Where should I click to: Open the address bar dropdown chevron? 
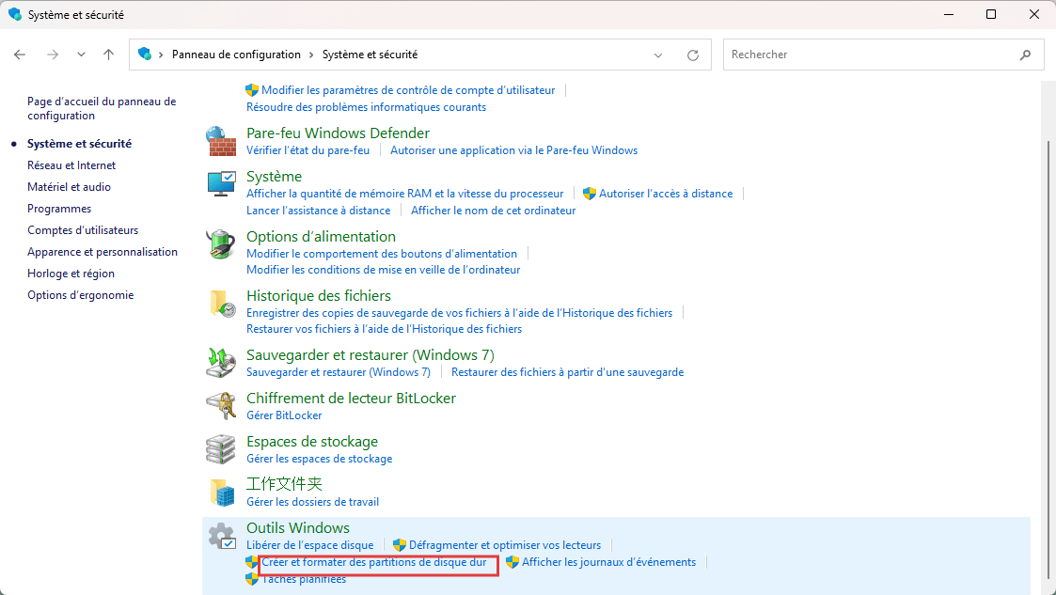tap(658, 55)
